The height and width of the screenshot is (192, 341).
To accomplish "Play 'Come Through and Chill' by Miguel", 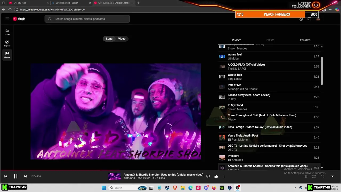I will (x=269, y=117).
